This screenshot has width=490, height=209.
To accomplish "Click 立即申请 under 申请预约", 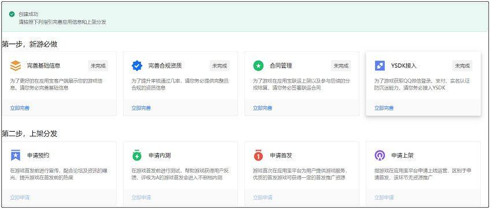I will tap(20, 197).
